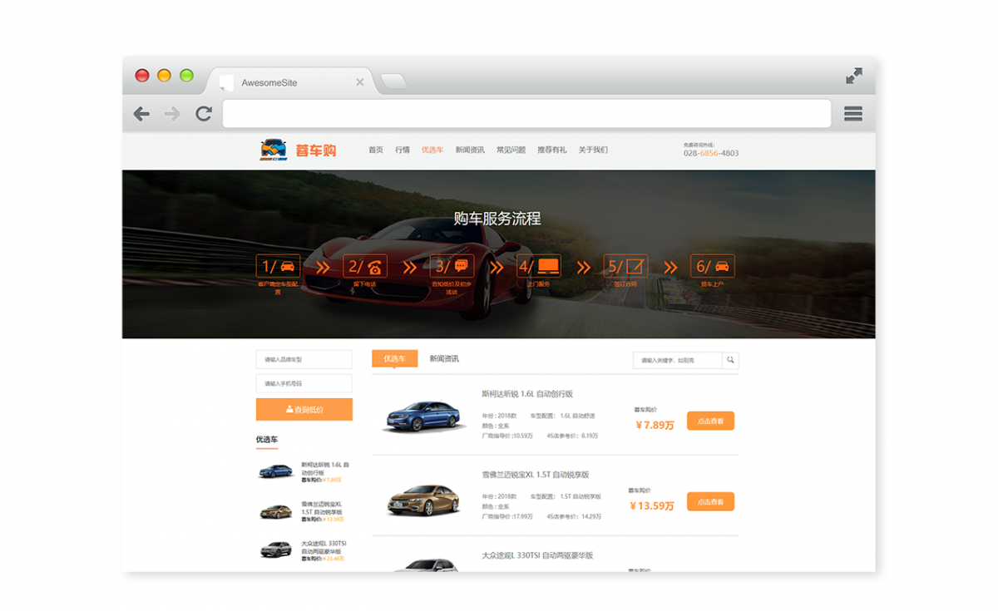The image size is (998, 611).
Task: Click the ¥7.89万 price in main list
Action: pos(655,425)
